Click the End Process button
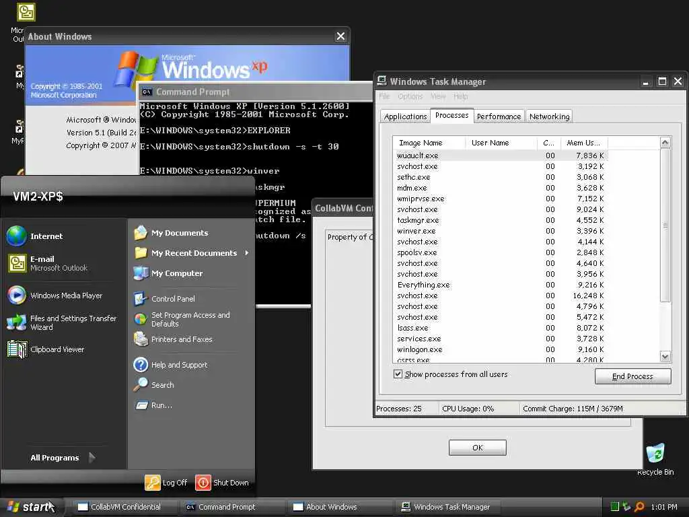The image size is (689, 517). tap(632, 376)
